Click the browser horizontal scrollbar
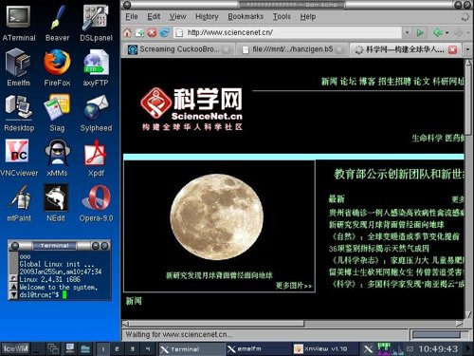The height and width of the screenshot is (356, 474). (292, 324)
